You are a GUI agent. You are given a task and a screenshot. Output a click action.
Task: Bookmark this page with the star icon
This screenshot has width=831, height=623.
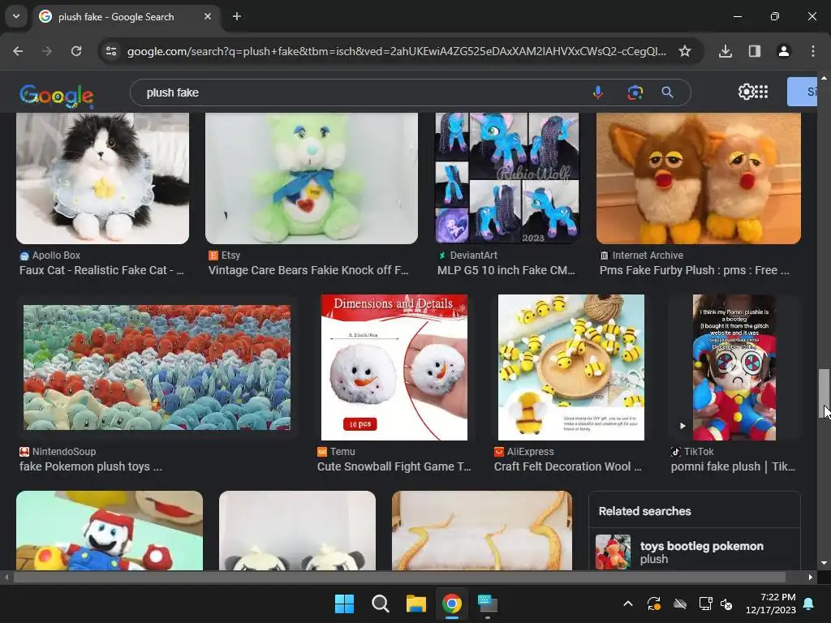[x=685, y=51]
